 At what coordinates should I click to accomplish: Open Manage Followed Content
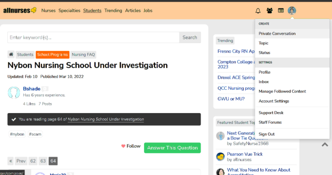pos(292,91)
